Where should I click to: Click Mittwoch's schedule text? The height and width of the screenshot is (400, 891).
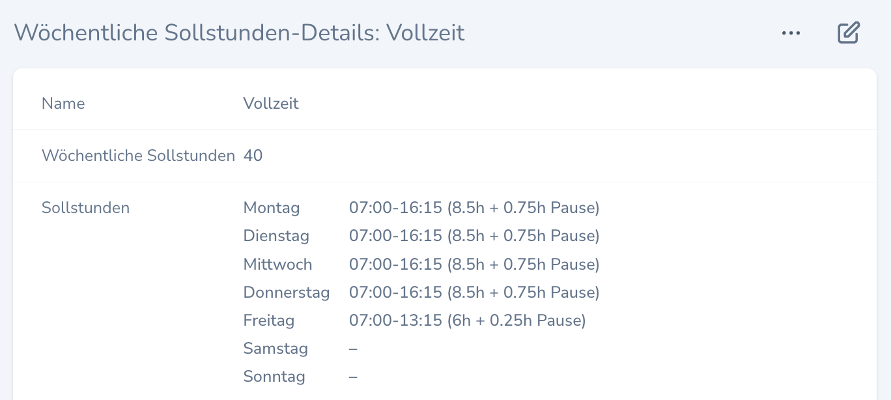pyautogui.click(x=474, y=264)
